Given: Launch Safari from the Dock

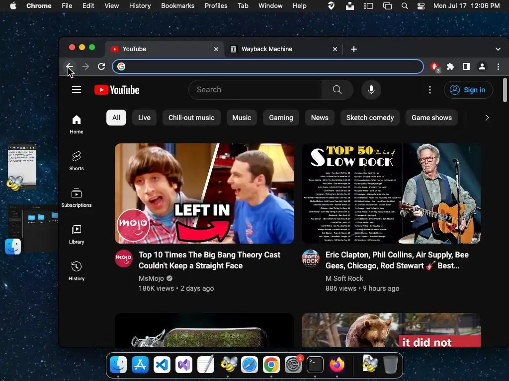Looking at the screenshot, I should pyautogui.click(x=250, y=365).
